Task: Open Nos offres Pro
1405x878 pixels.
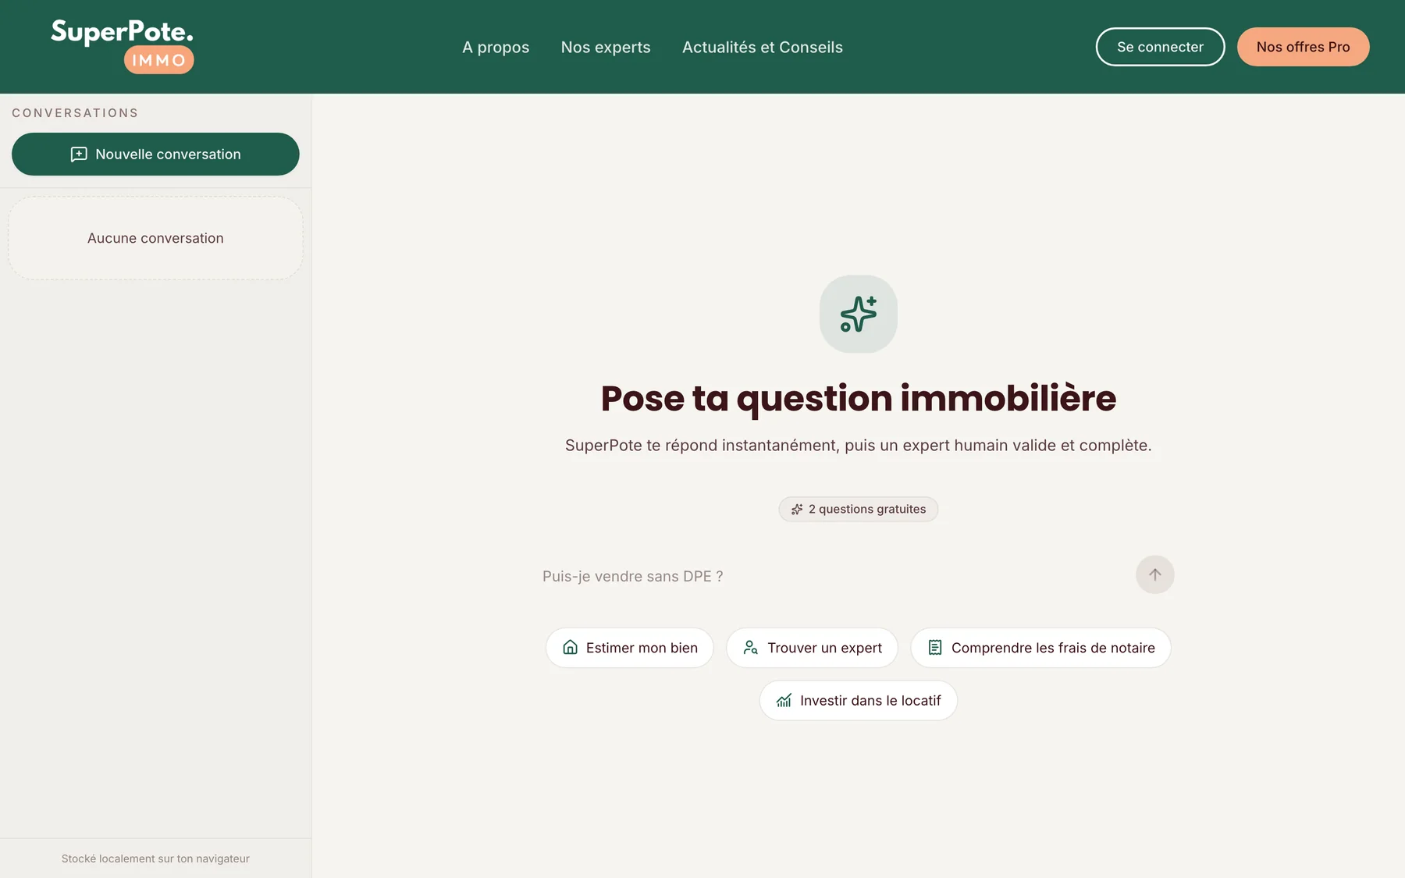Action: pos(1303,47)
